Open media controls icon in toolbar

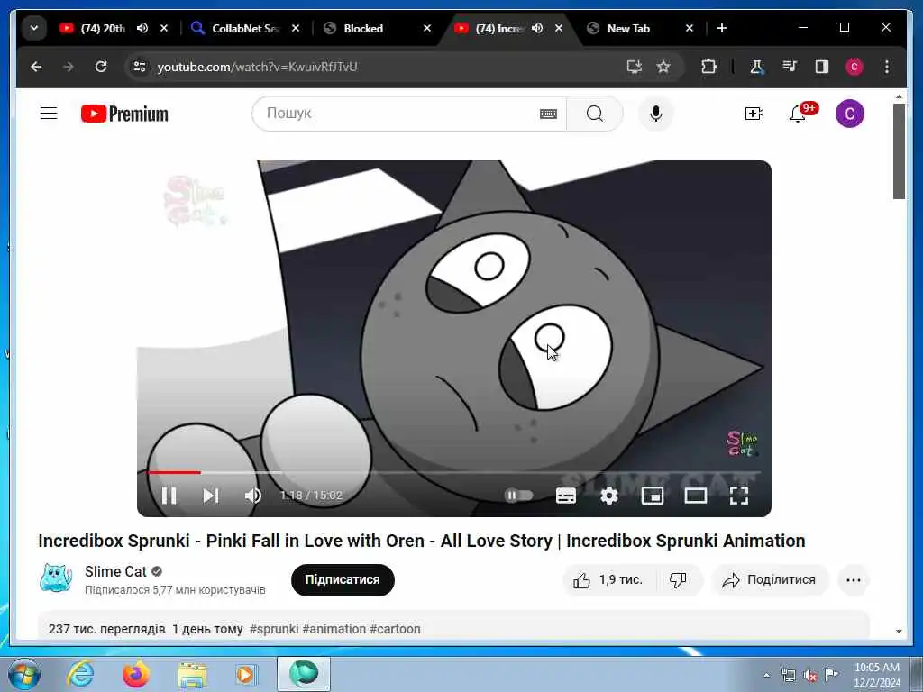(x=790, y=67)
